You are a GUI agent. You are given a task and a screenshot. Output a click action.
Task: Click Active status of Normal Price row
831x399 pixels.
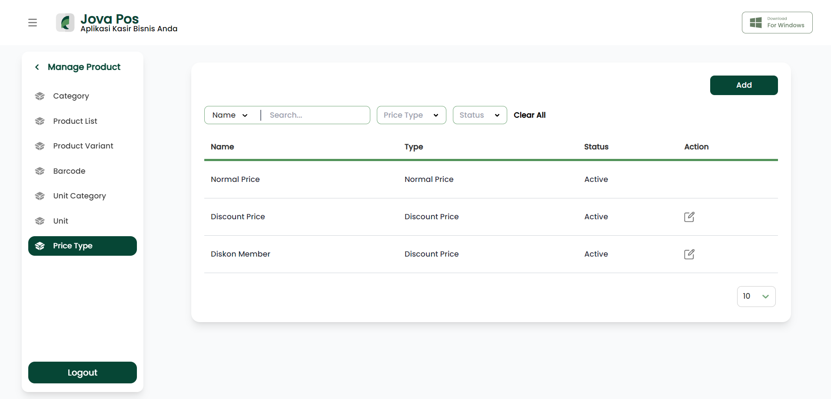(596, 179)
